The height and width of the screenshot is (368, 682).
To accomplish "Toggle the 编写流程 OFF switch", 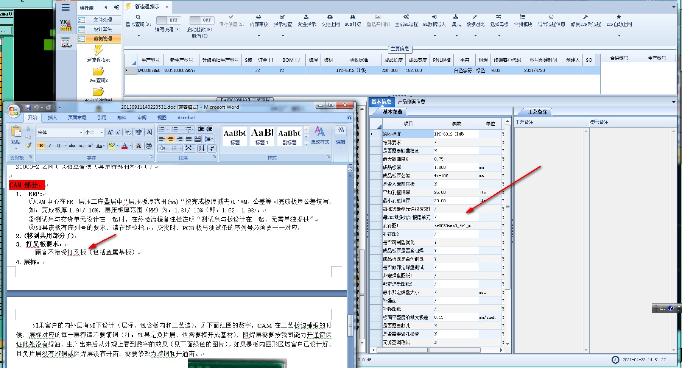I will coord(169,20).
